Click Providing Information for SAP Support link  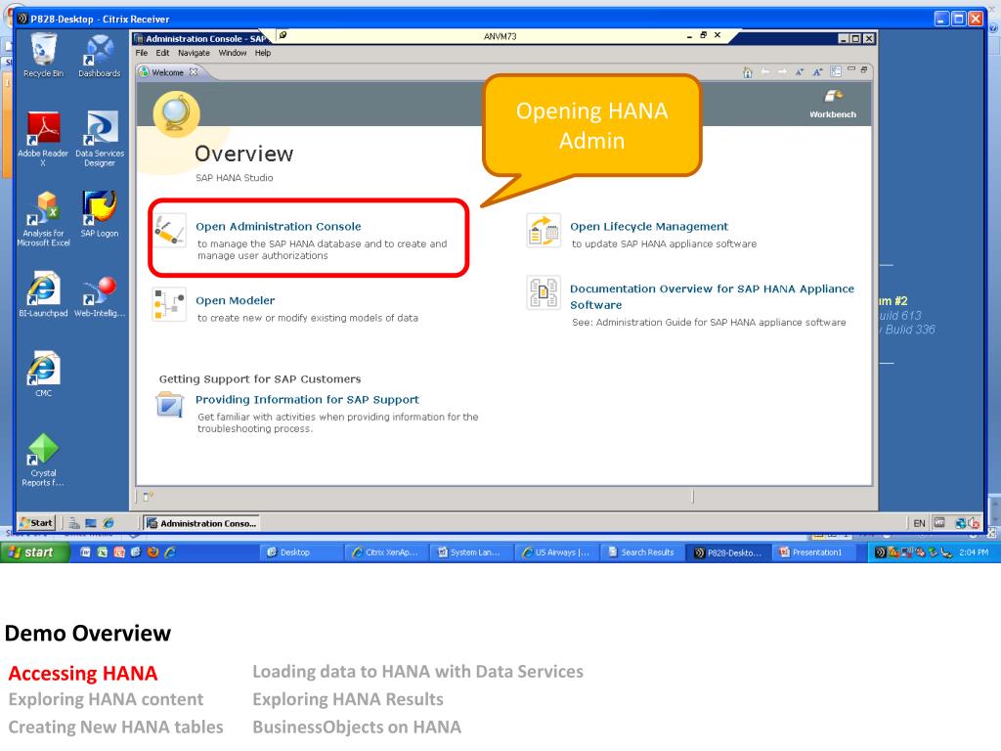pyautogui.click(x=307, y=400)
